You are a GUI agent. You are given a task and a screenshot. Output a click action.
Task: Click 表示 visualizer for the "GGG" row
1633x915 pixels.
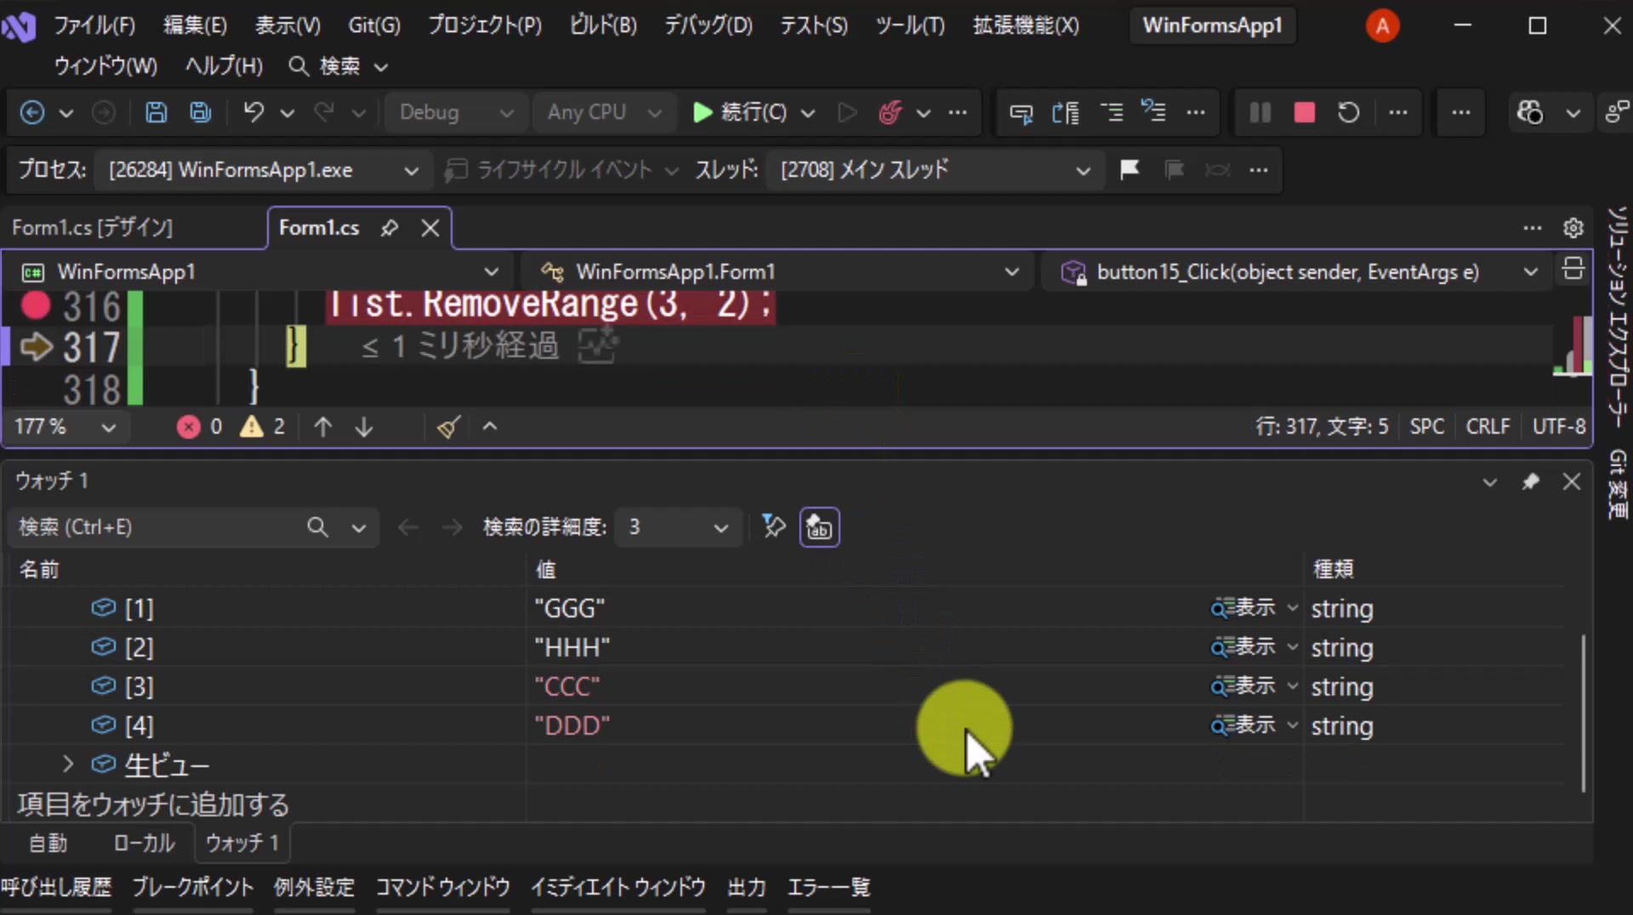tap(1243, 608)
